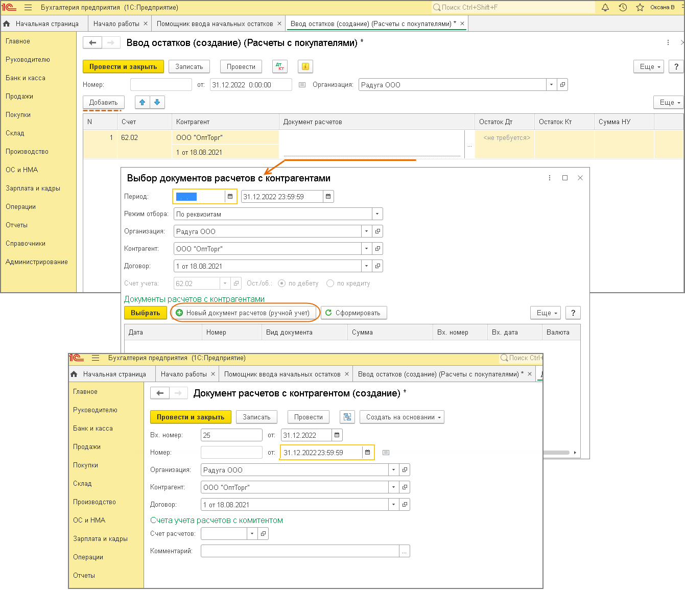Switch to Начало работы tab in top window
Screen dimensions: 685x590
click(116, 23)
